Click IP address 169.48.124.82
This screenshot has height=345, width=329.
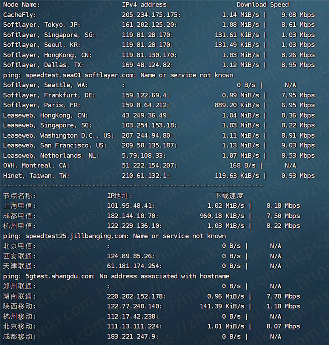147,65
